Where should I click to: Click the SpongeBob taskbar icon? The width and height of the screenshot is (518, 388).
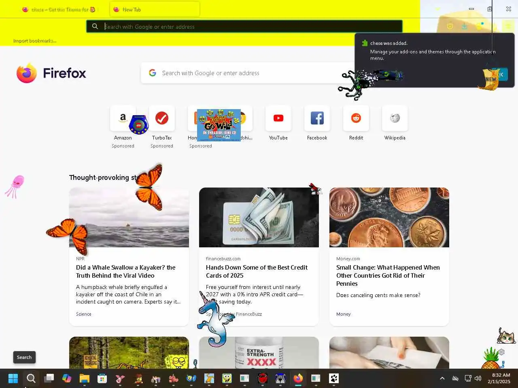tap(227, 378)
